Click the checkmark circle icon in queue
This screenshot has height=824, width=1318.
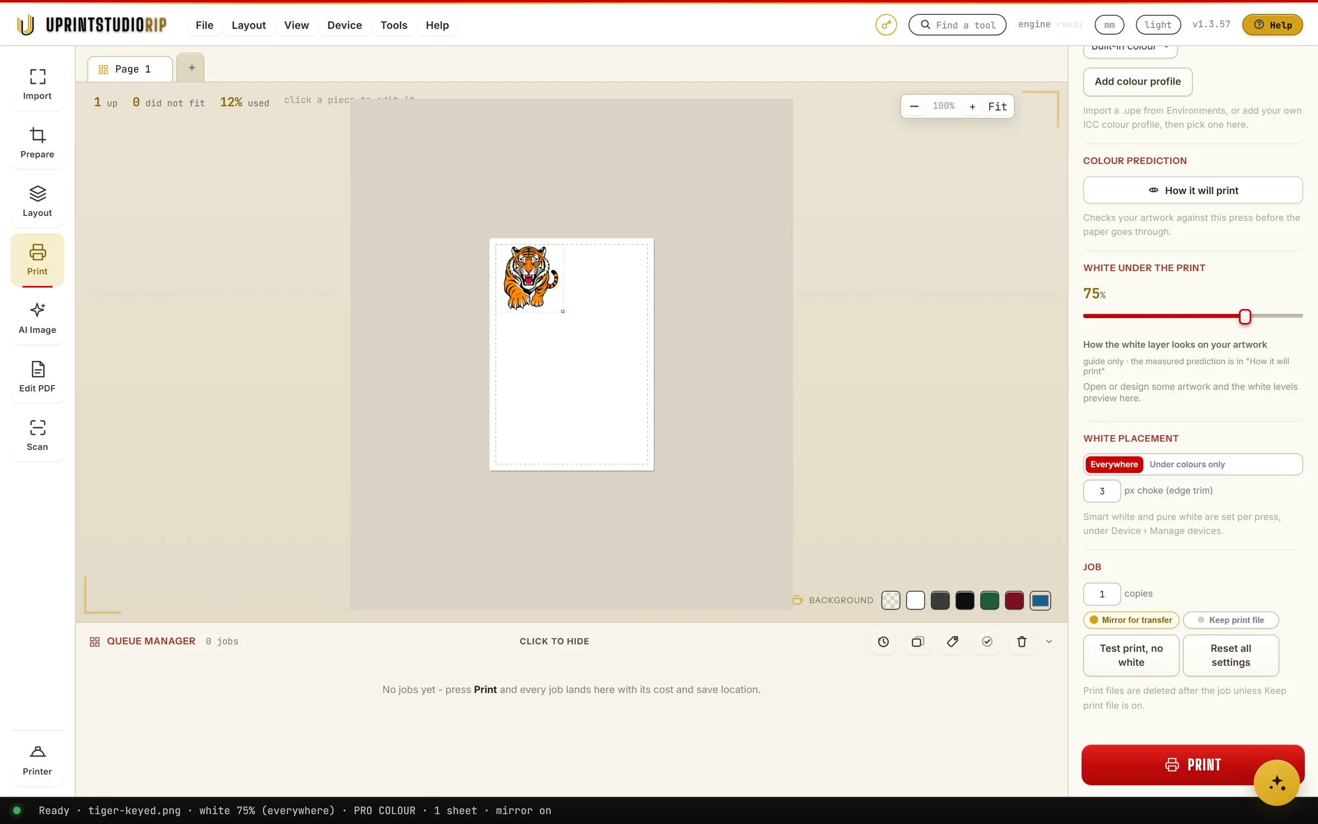pos(987,642)
